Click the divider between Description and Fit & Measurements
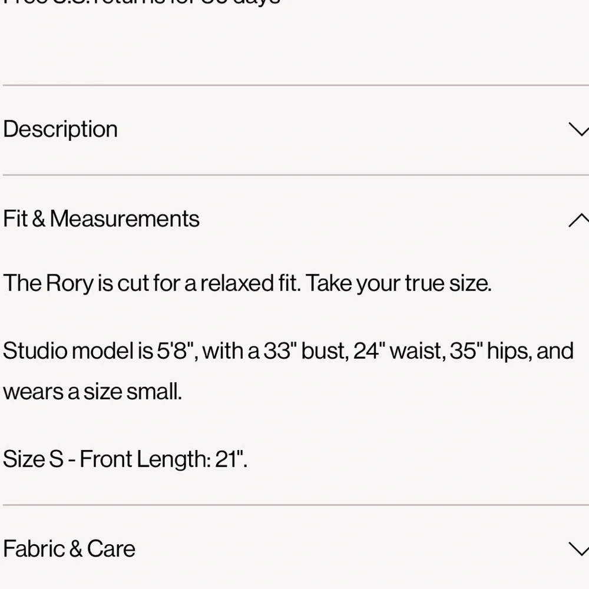 [294, 175]
